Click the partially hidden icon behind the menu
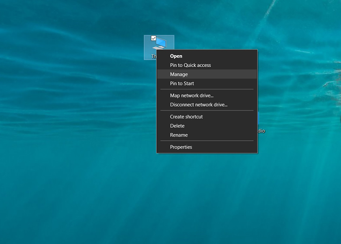 [x=258, y=118]
